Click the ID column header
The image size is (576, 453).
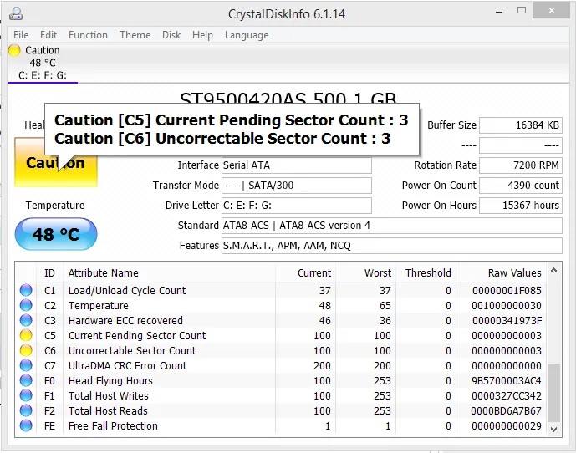(49, 272)
